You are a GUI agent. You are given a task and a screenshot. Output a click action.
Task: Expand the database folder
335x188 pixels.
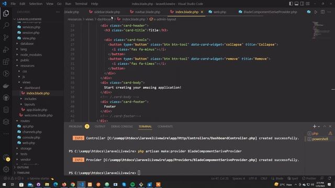point(27,43)
